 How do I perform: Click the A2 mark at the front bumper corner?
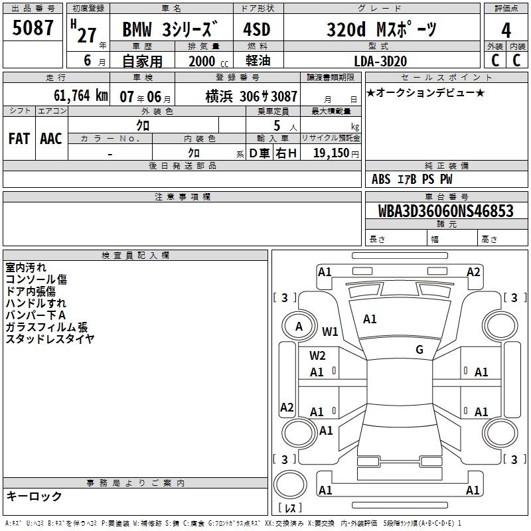[x=473, y=272]
